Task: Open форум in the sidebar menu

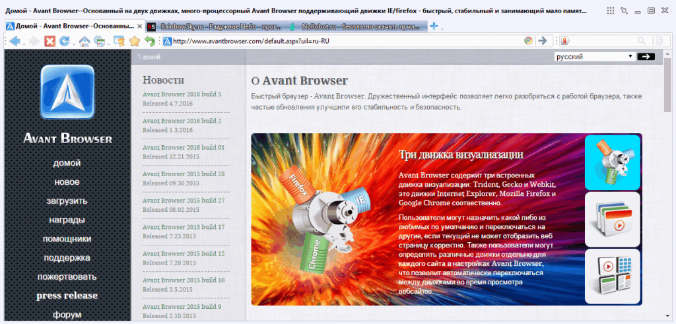Action: point(67,315)
